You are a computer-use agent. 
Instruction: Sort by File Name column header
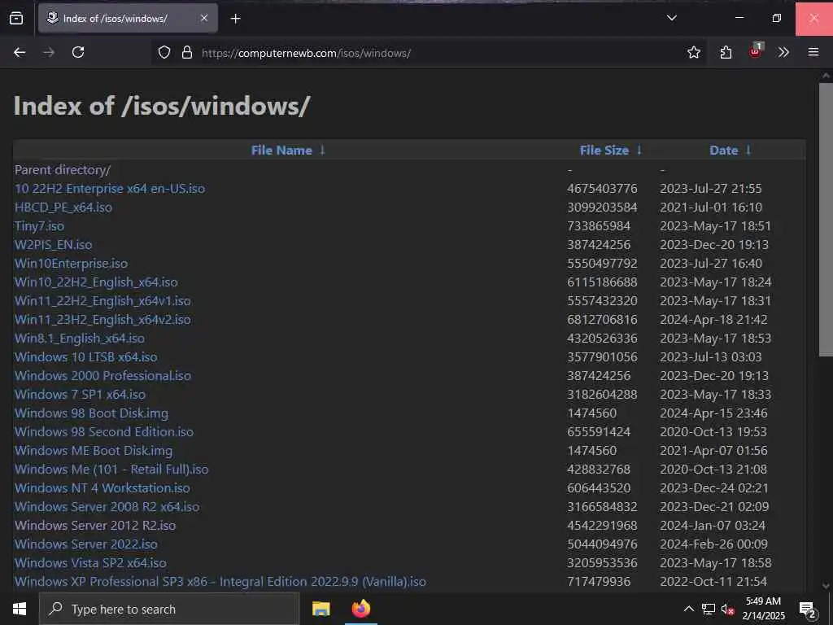(x=281, y=151)
